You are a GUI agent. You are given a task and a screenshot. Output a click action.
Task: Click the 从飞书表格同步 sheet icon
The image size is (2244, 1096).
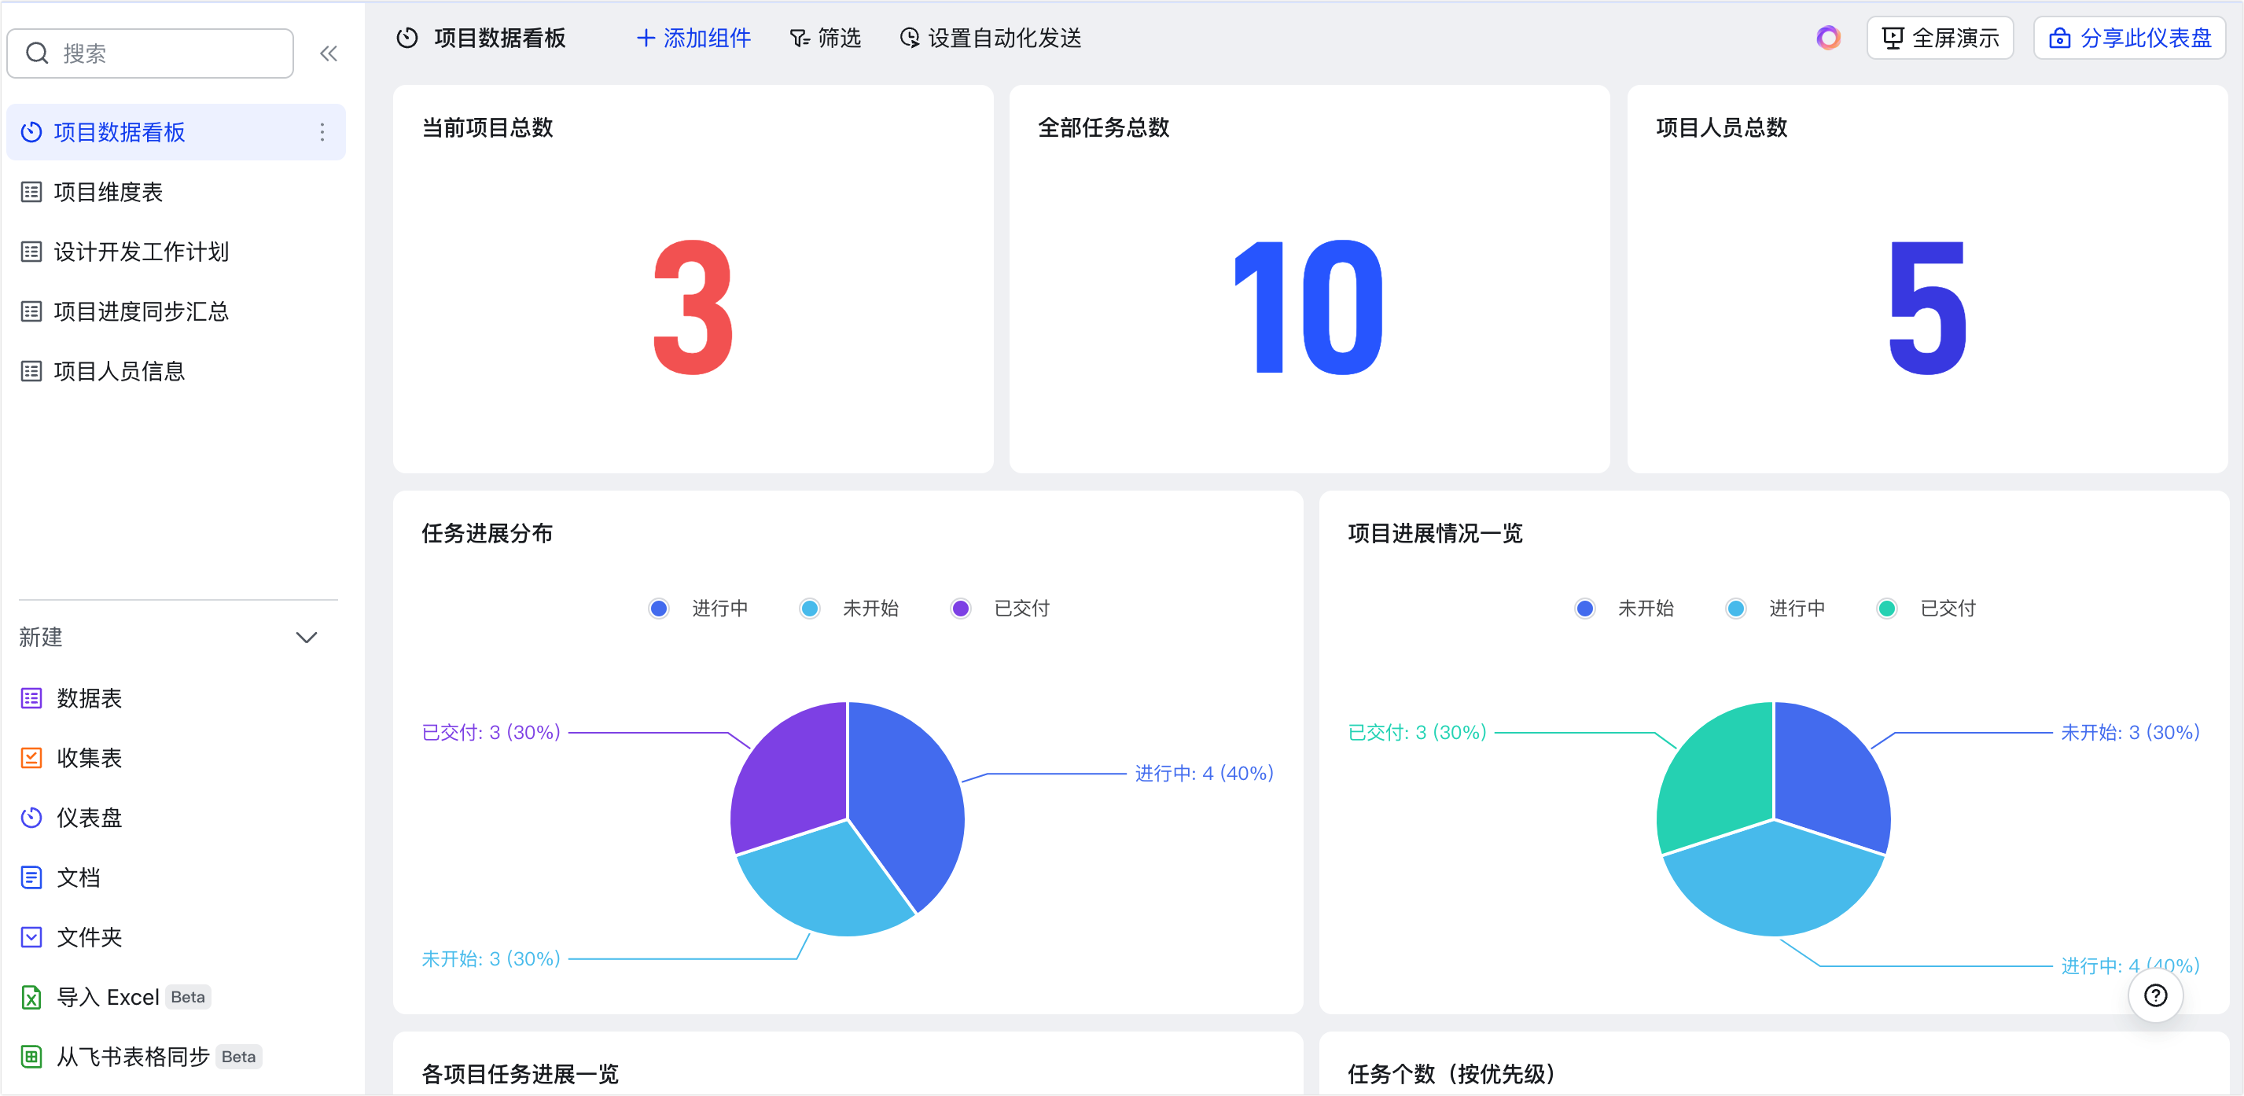click(31, 1057)
